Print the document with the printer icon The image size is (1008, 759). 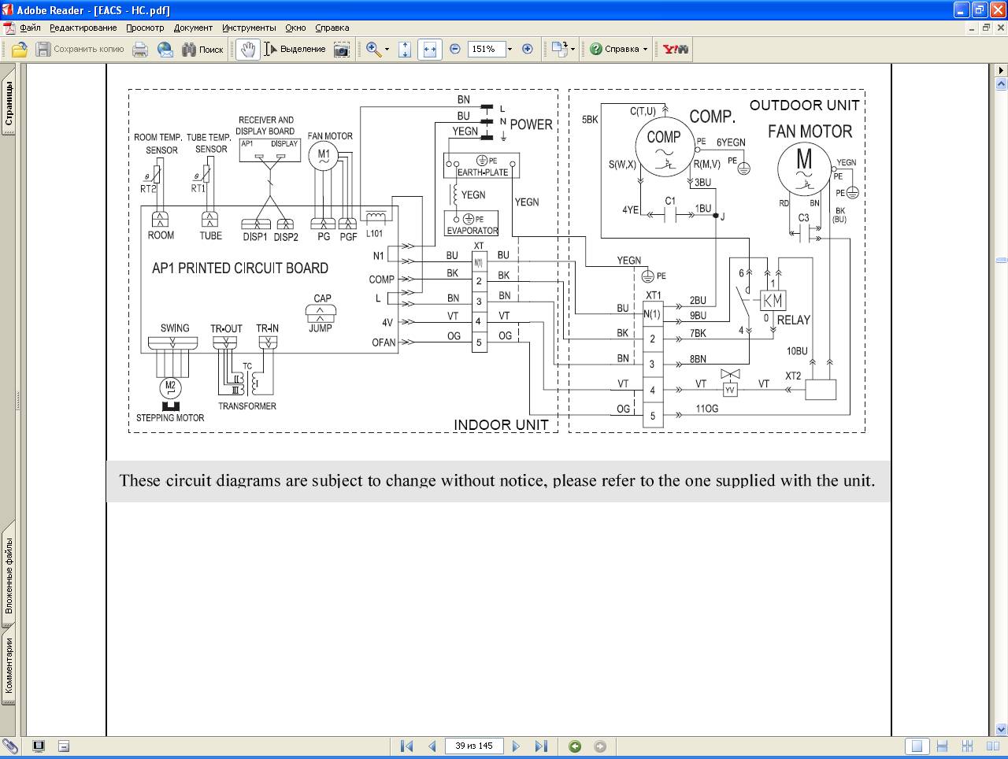pos(140,50)
